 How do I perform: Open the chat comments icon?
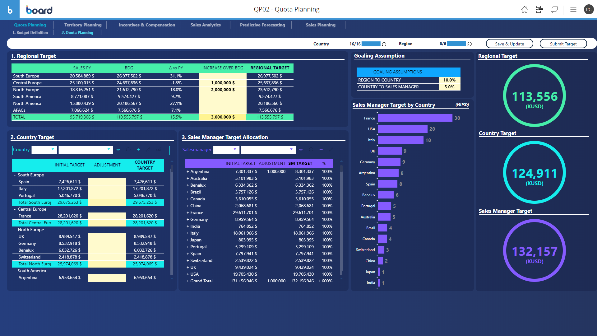(x=554, y=9)
